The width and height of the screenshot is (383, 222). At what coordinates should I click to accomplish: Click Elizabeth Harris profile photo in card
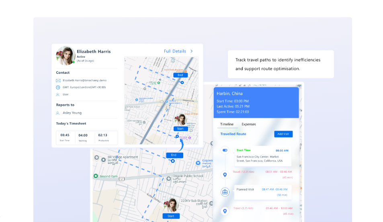coord(66,56)
